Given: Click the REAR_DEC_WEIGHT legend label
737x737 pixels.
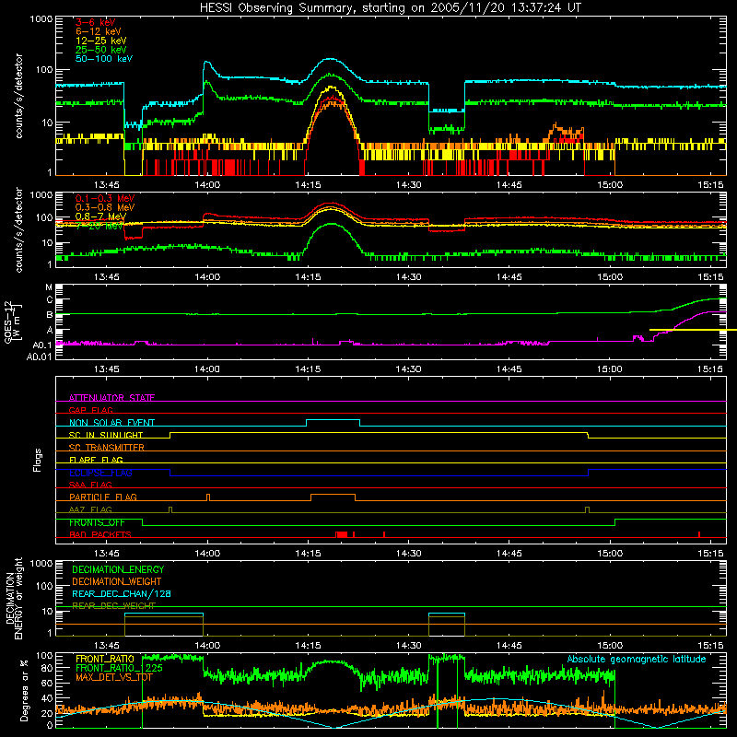Looking at the screenshot, I should pyautogui.click(x=113, y=606).
